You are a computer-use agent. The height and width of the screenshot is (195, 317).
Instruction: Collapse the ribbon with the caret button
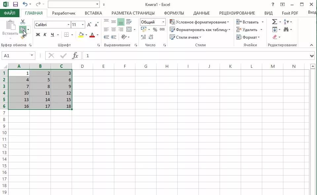coord(311,45)
